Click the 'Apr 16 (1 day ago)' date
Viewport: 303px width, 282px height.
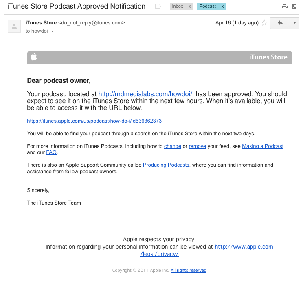tap(237, 23)
